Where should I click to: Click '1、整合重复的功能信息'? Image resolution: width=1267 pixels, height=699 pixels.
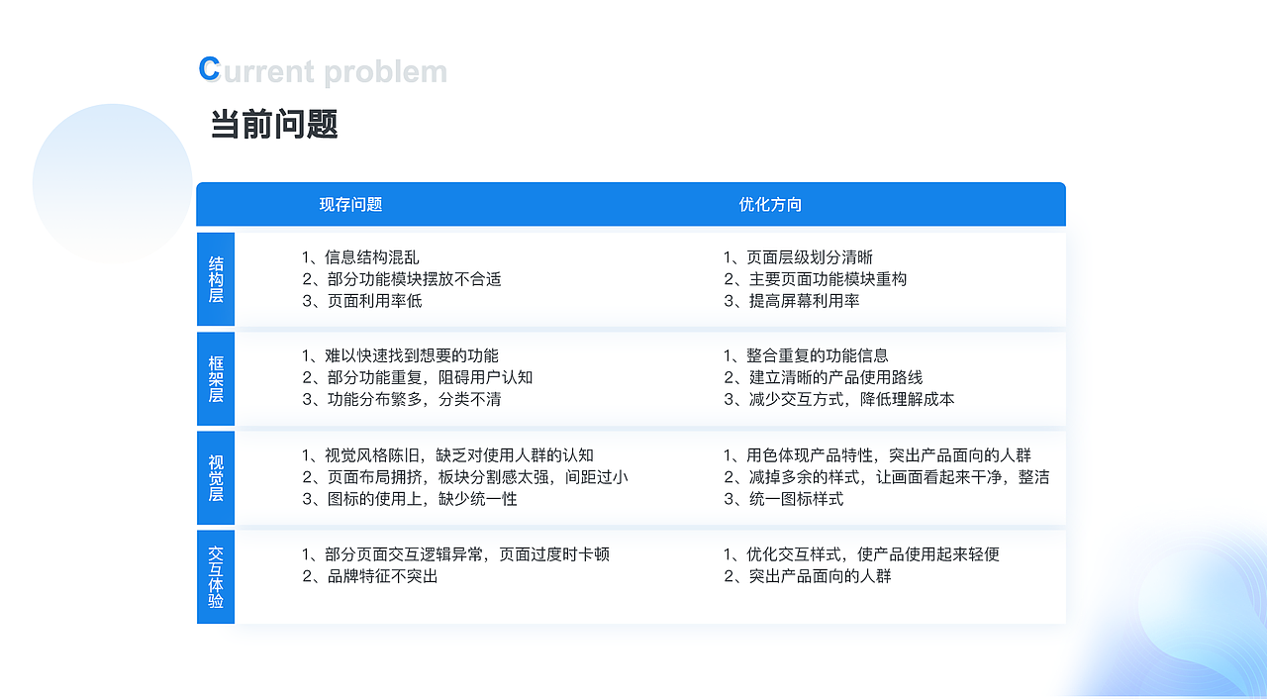click(x=806, y=355)
